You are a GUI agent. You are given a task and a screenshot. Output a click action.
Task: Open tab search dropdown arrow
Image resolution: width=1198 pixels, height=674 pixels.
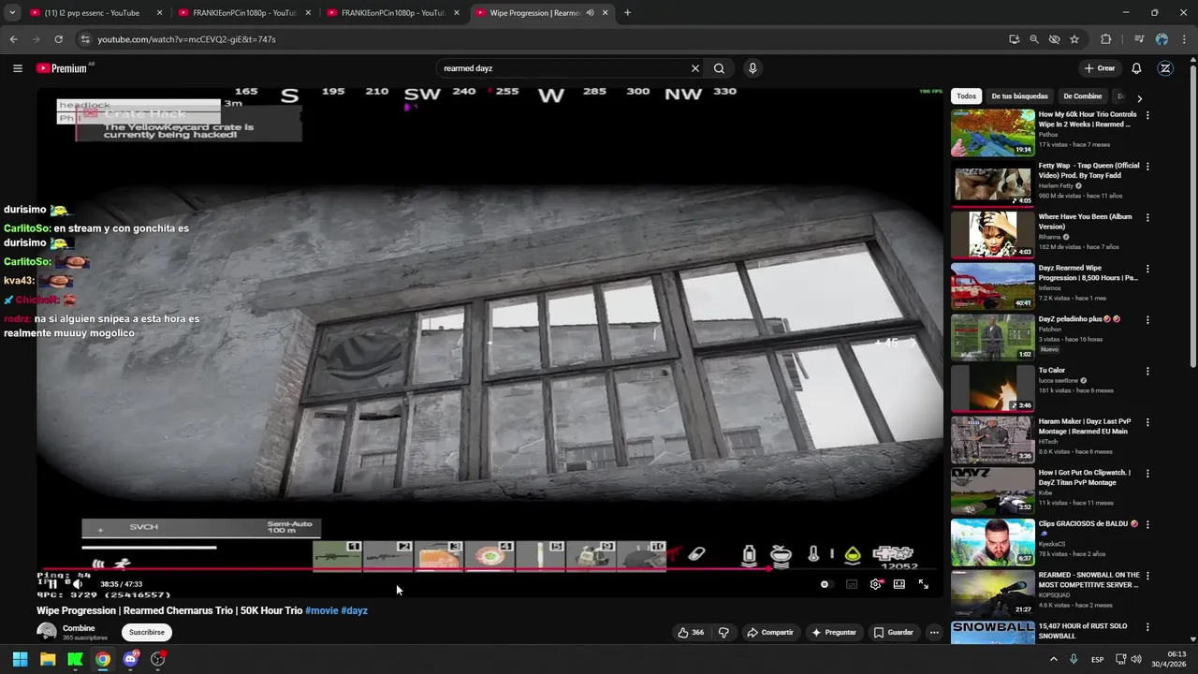(x=12, y=13)
